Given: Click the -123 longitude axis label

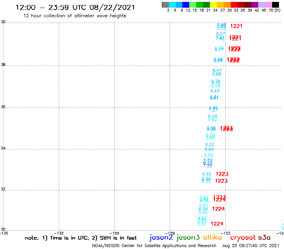Looking at the screenshot, I should 226,233.
